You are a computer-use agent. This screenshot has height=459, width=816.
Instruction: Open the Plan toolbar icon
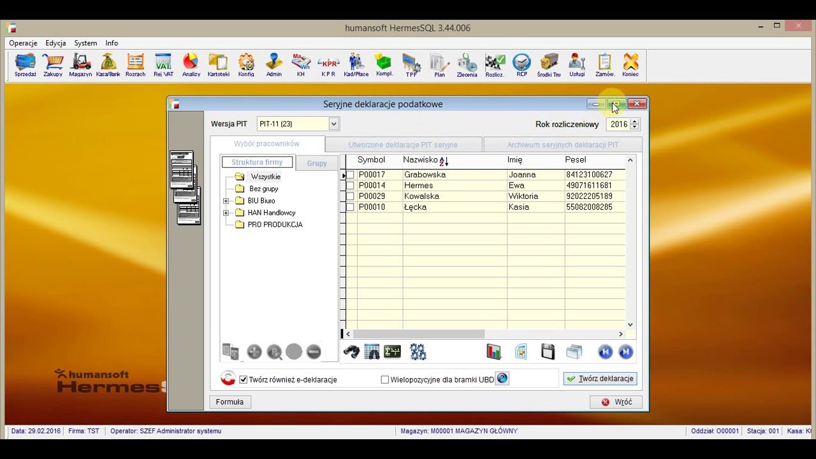[x=439, y=66]
